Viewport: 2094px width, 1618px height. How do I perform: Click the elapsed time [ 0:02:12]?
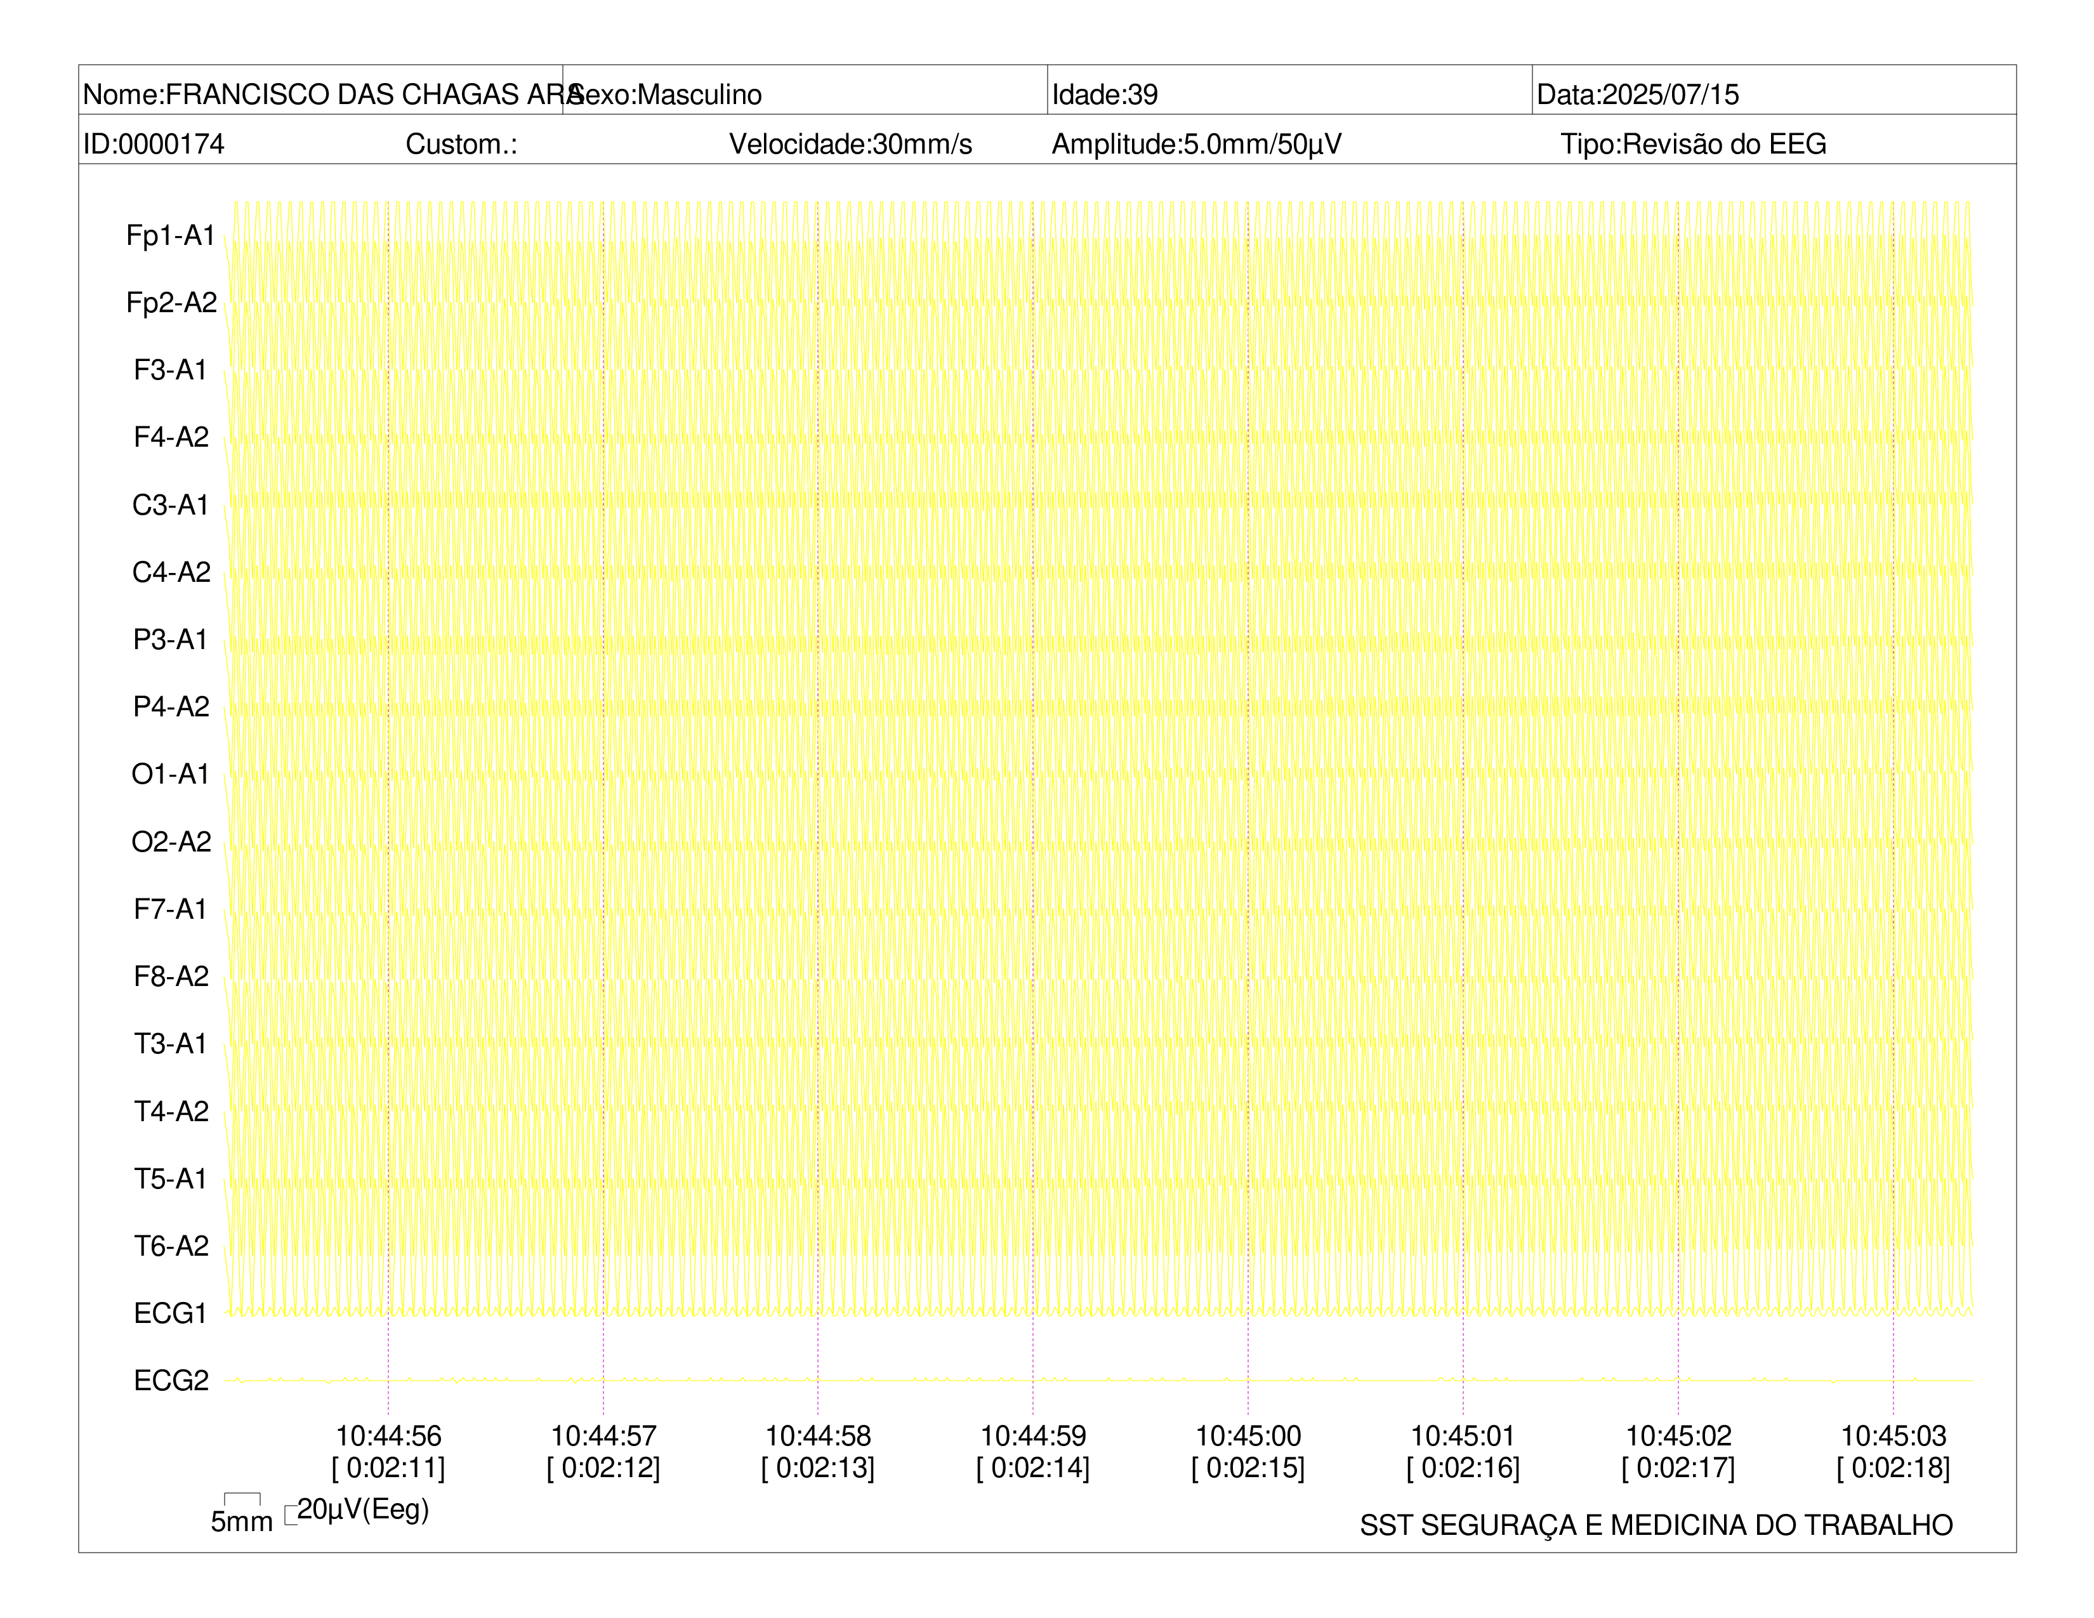[603, 1468]
